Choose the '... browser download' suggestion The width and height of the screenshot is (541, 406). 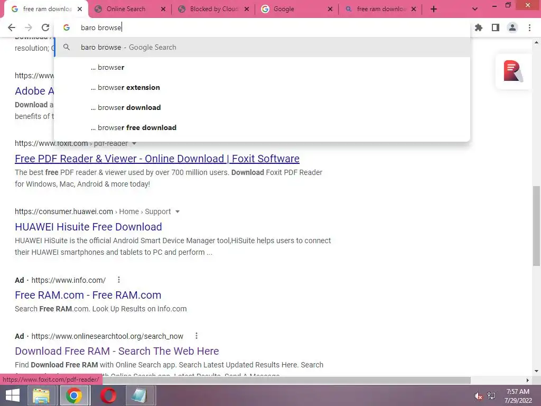tap(262, 107)
